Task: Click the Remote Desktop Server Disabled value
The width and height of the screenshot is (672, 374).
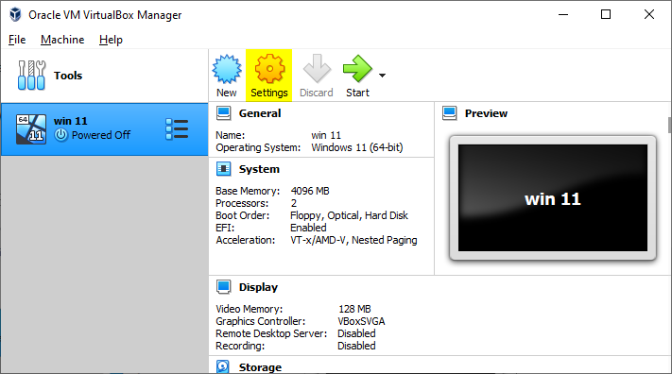Action: (x=356, y=333)
